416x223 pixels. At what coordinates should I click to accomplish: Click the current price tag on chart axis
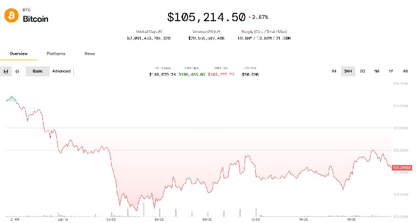point(402,167)
